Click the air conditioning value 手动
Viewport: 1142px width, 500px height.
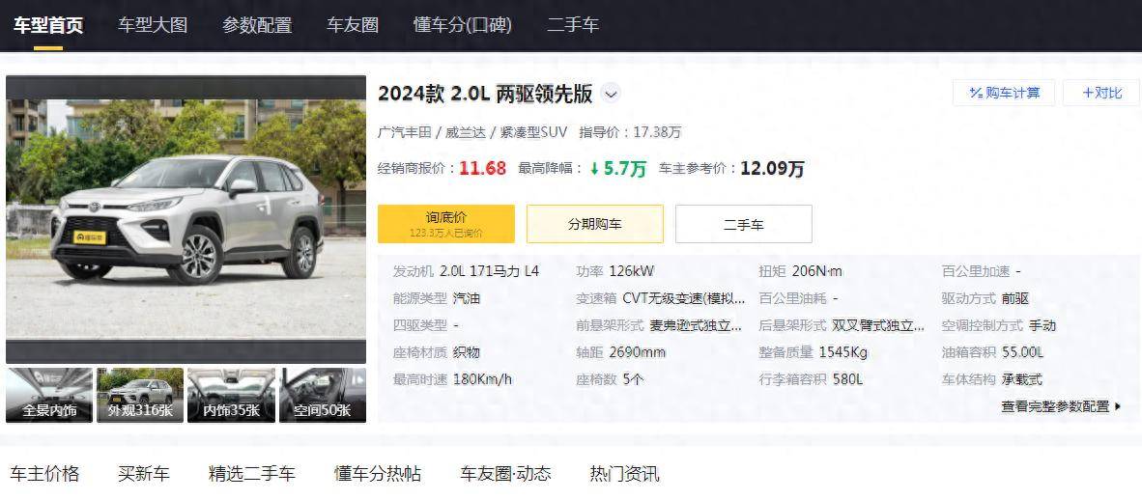tap(1042, 325)
